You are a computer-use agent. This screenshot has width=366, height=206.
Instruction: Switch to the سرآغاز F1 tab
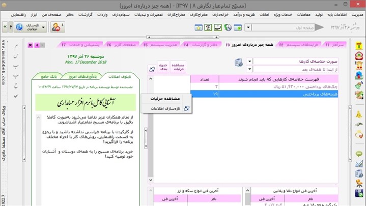(x=334, y=45)
